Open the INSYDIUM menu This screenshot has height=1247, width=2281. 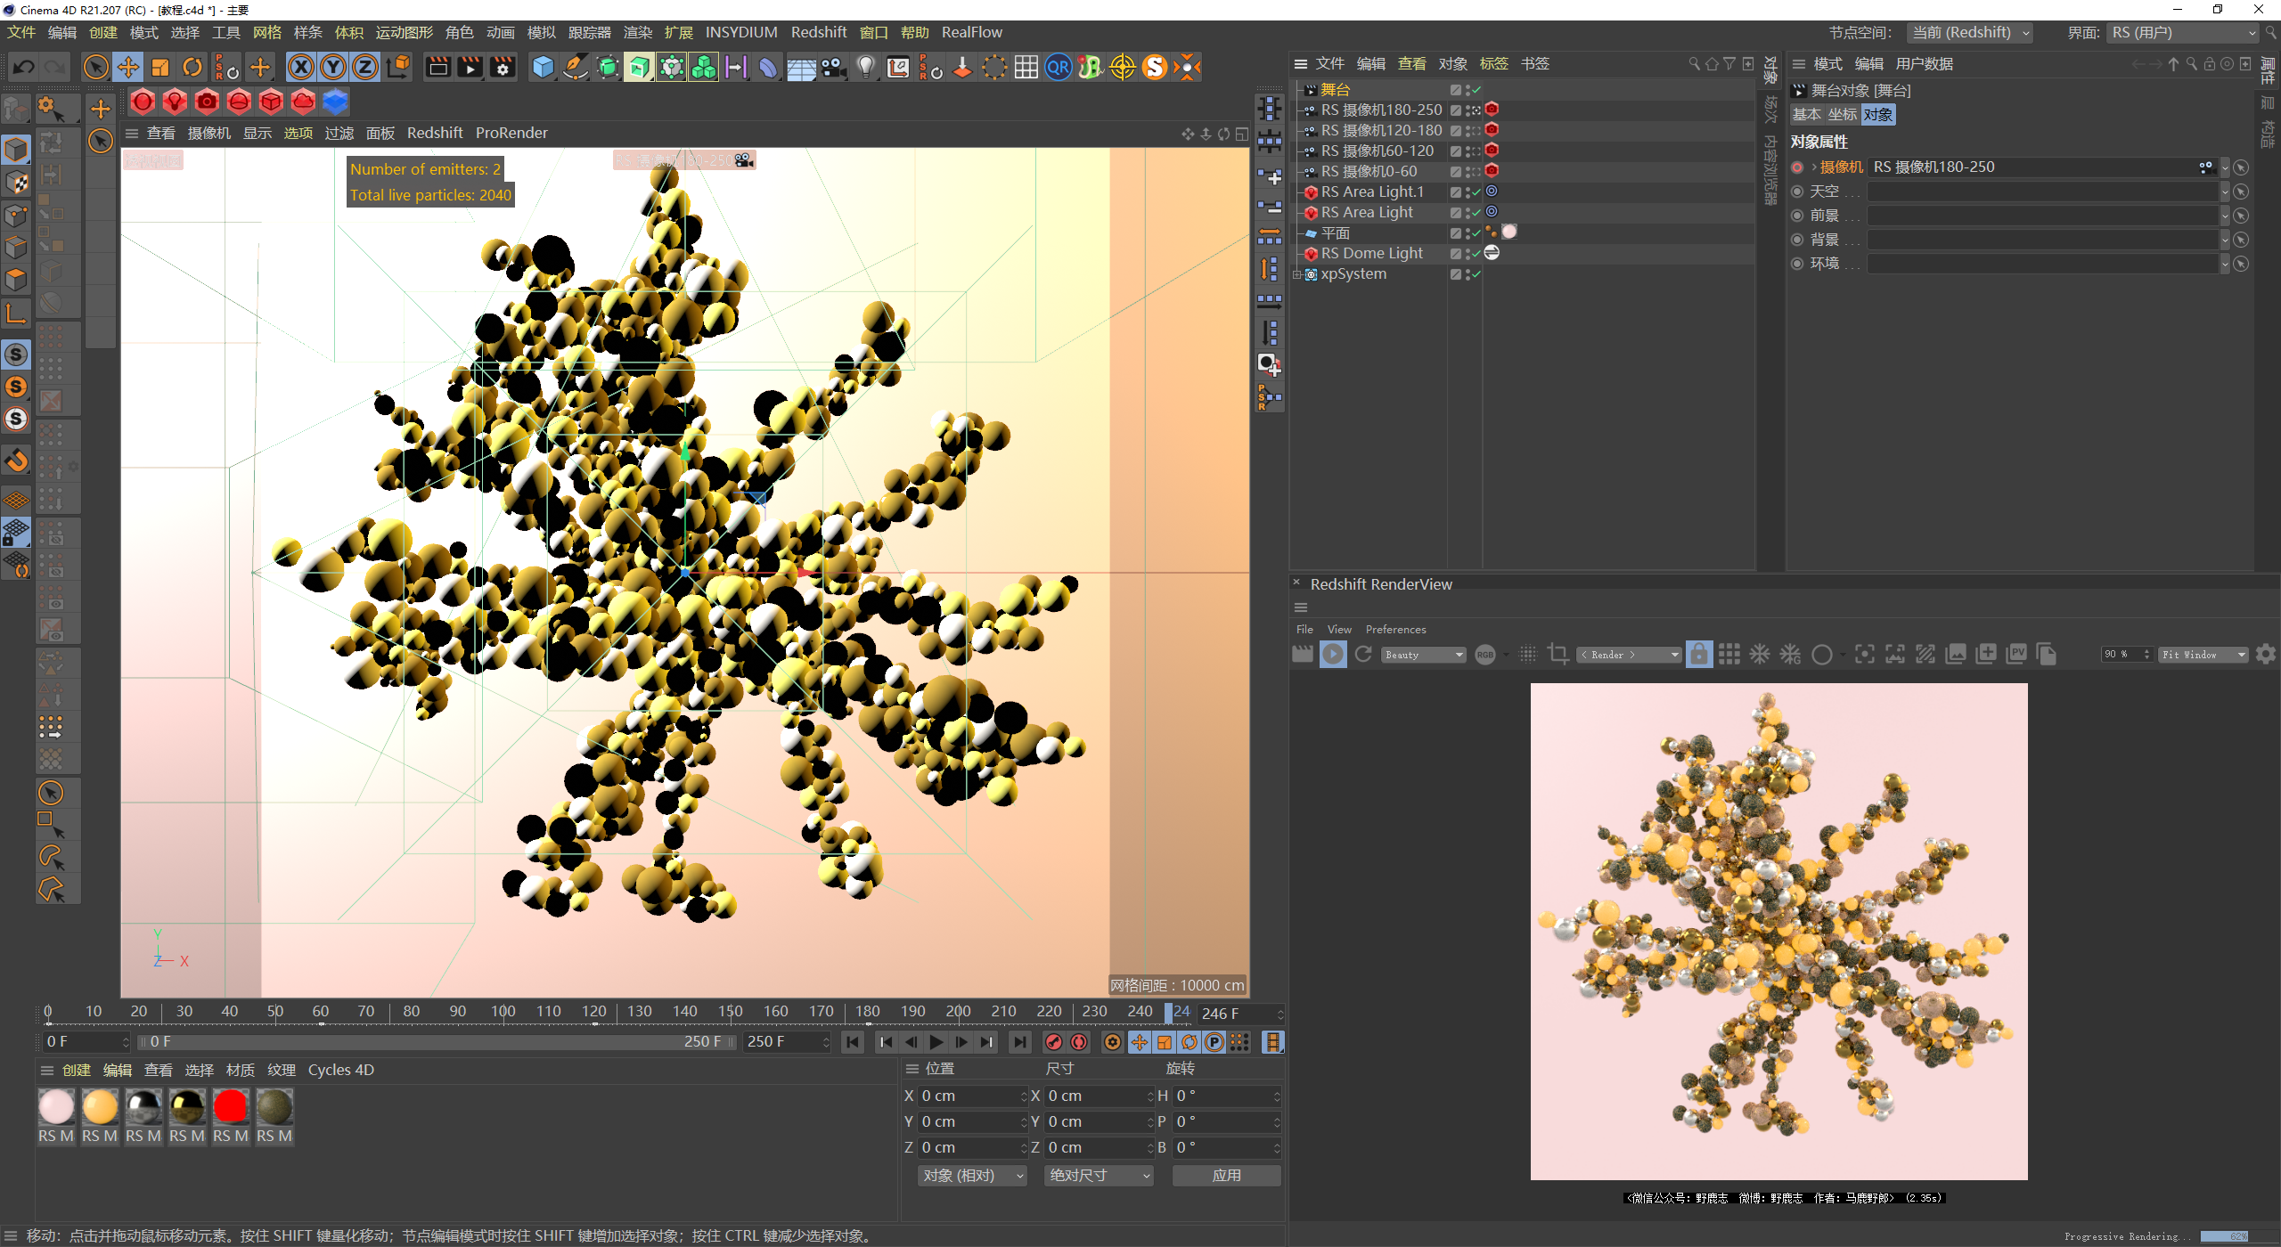pos(741,32)
